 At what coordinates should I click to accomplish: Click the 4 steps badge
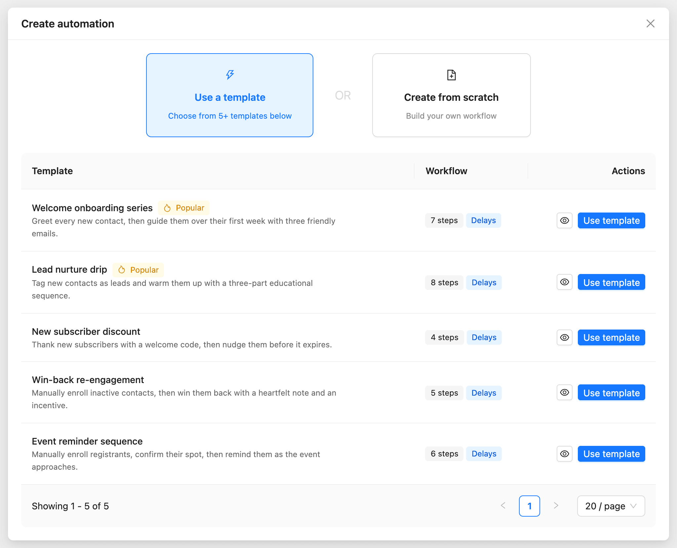coord(444,337)
